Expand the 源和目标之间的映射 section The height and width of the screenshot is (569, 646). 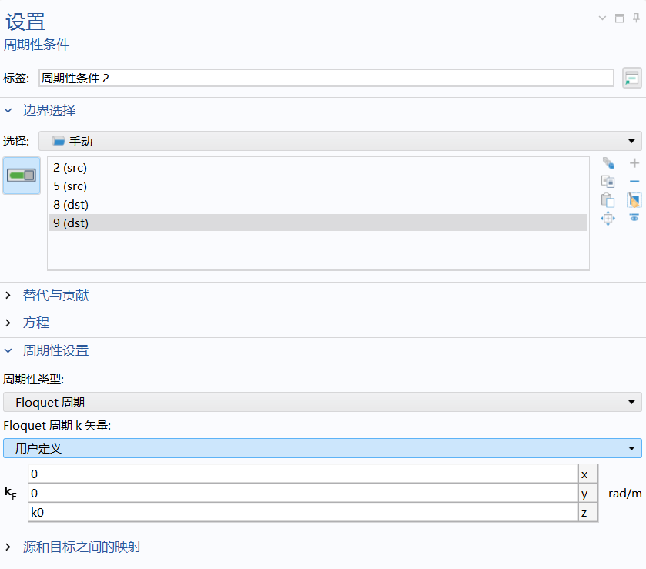[8, 547]
